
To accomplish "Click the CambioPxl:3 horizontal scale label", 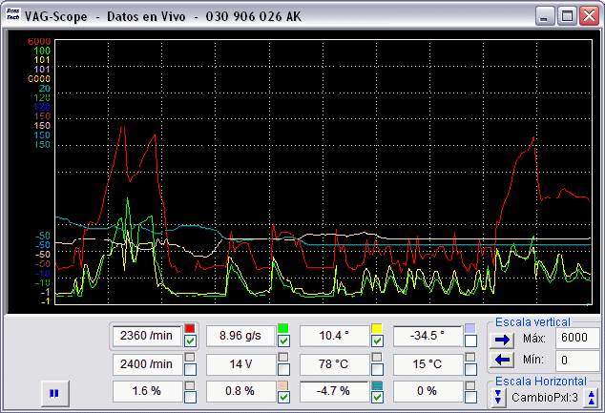I will 544,397.
